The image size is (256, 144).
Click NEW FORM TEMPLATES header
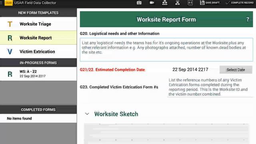[x=38, y=13]
